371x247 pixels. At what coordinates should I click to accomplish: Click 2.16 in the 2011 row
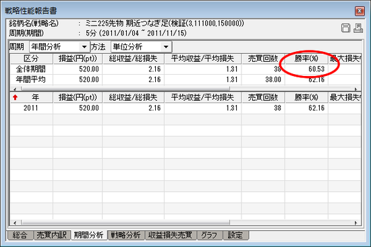pyautogui.click(x=154, y=108)
